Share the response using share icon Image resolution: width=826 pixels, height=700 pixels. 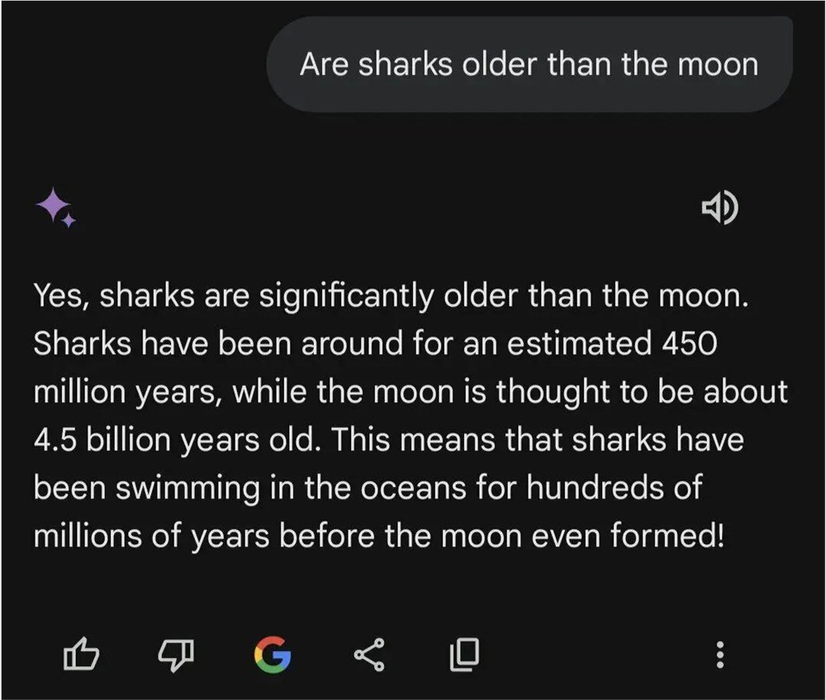[x=368, y=655]
